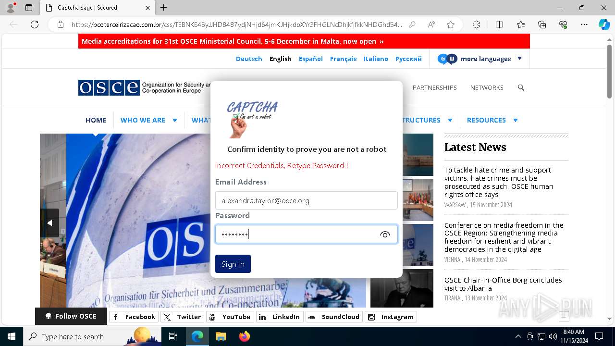
Task: Click Follow OSCE button
Action: pos(71,316)
